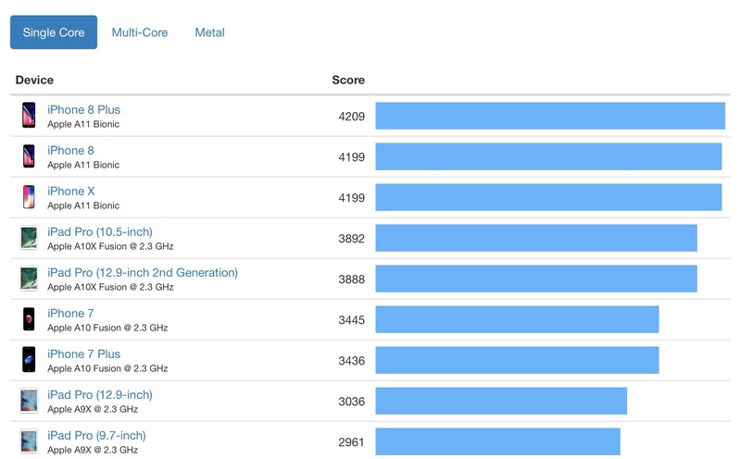This screenshot has width=741, height=459.
Task: Click the iPad Pro 12.9-inch 2nd Generation icon
Action: [29, 279]
